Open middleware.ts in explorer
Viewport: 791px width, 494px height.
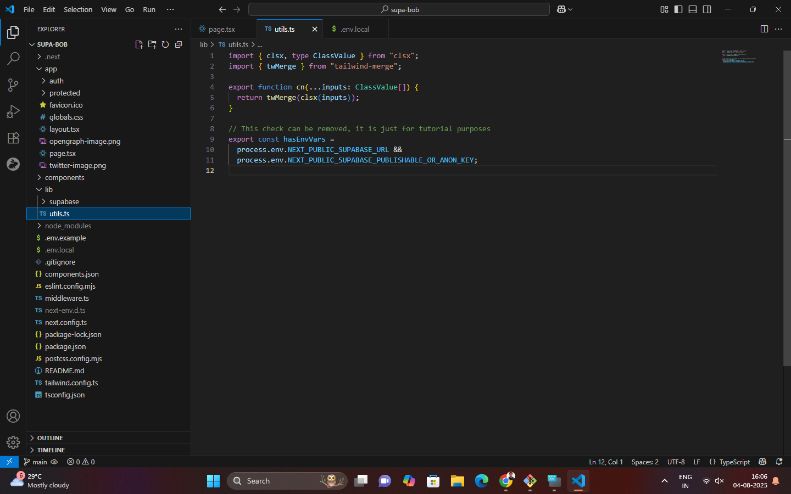(108, 298)
